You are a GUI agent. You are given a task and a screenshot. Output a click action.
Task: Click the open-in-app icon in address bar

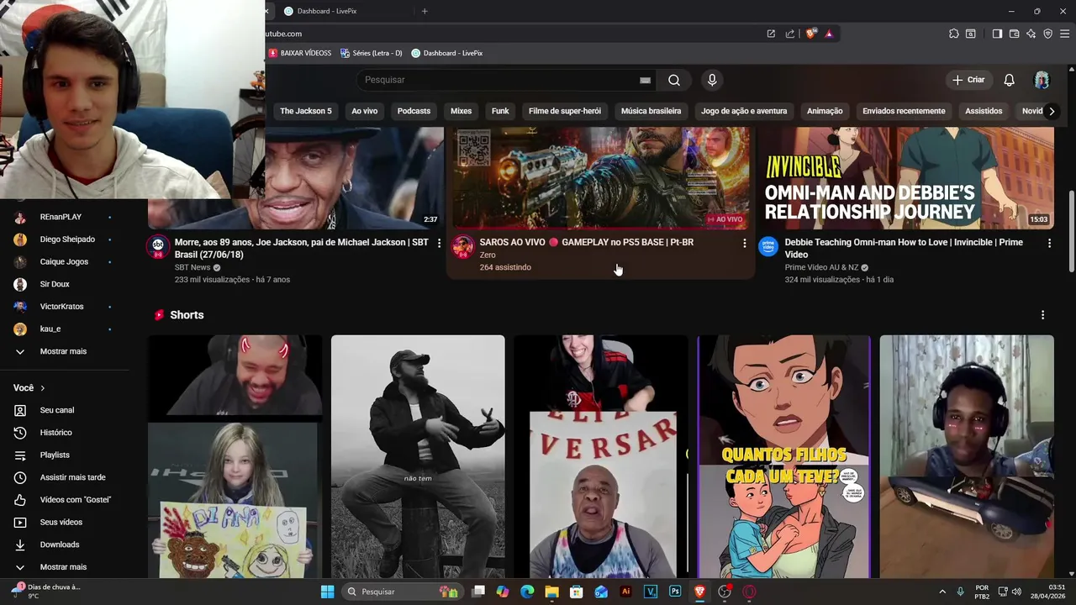pyautogui.click(x=771, y=34)
